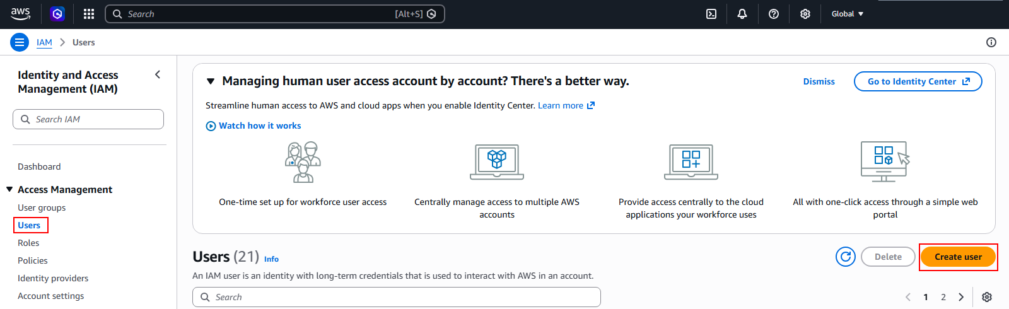Go to previous page of users

point(908,297)
